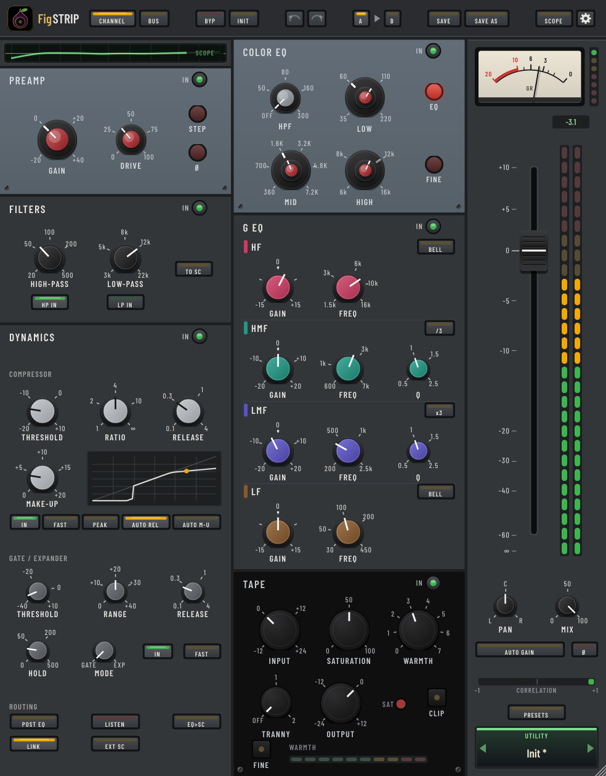Click the redo arrow button

[x=317, y=18]
